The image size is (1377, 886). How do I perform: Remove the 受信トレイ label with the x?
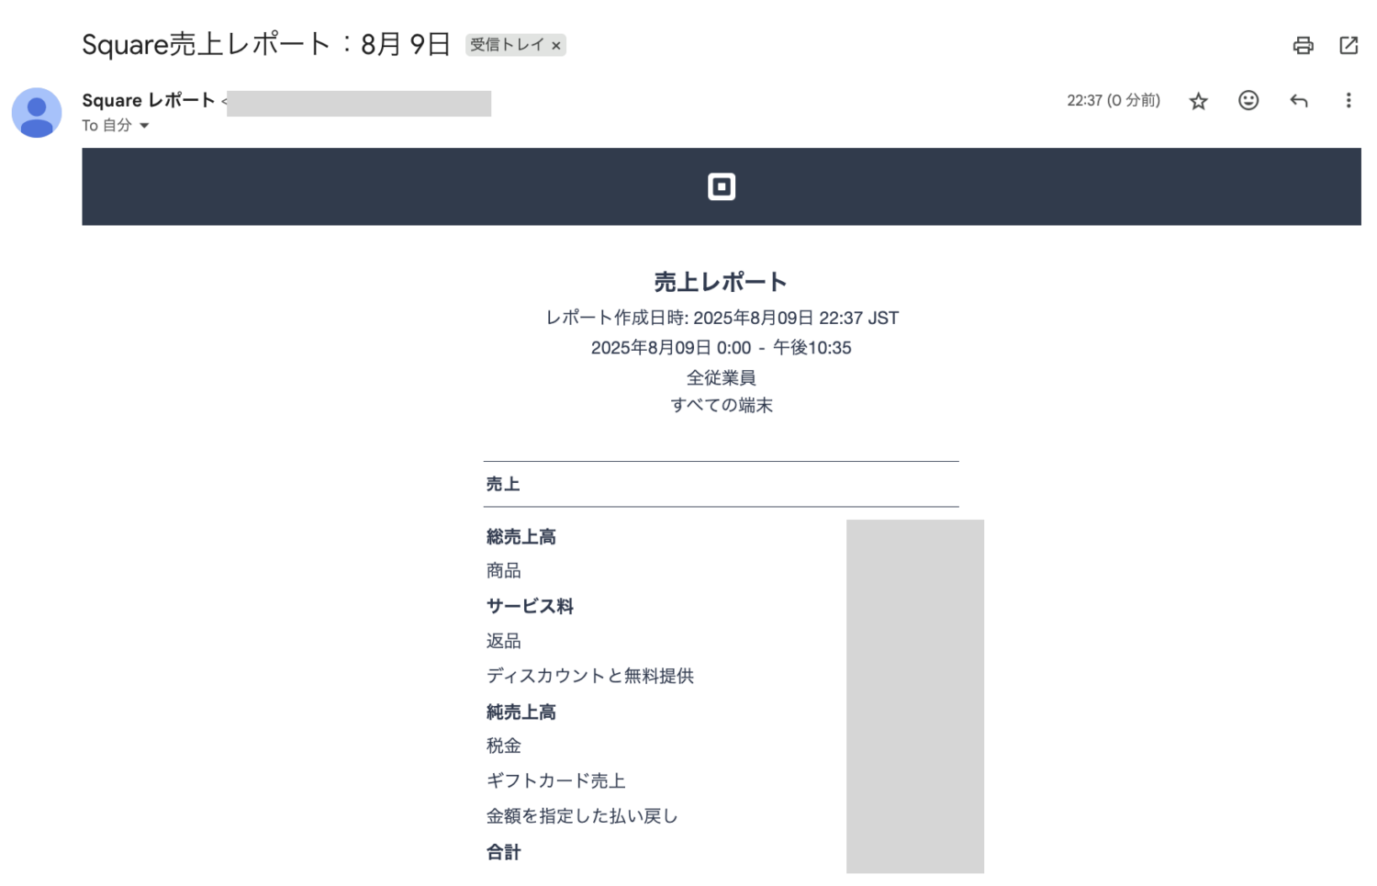coord(555,45)
